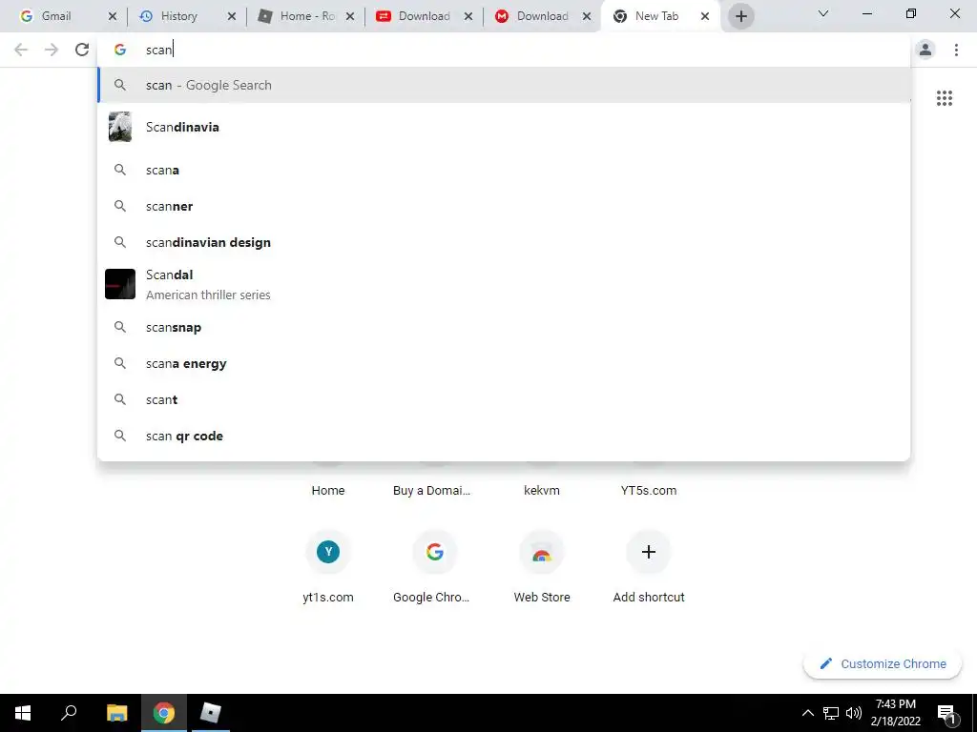Viewport: 977px width, 732px height.
Task: Select the scansnap suggestion
Action: (504, 328)
